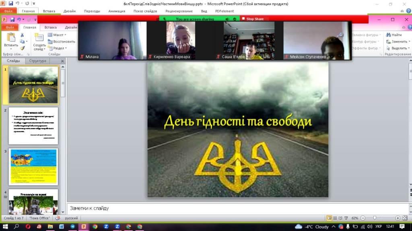Click Redo icon in inner PowerPoint quick access toolbar
This screenshot has width=412, height=231.
[x=29, y=19]
